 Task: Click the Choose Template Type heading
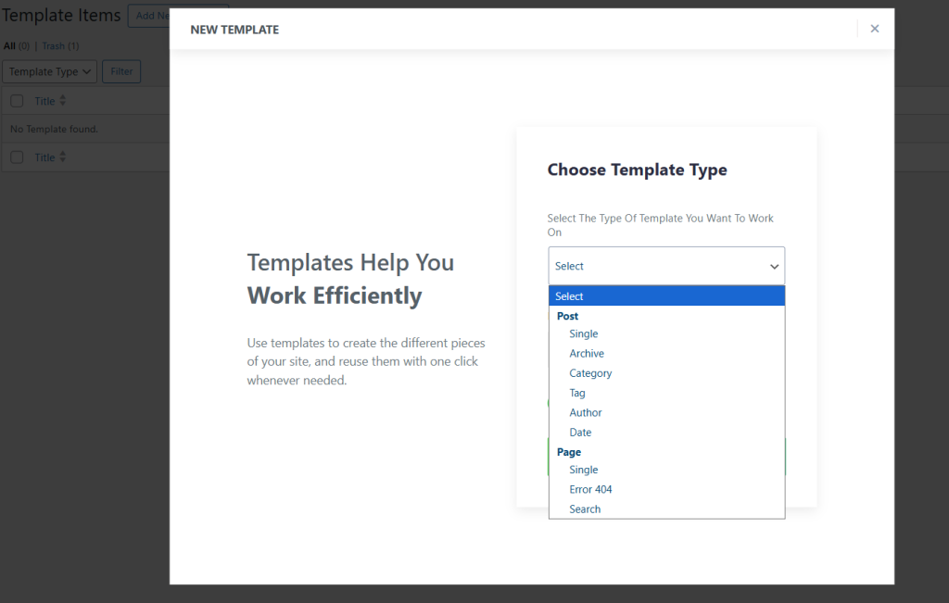[638, 170]
